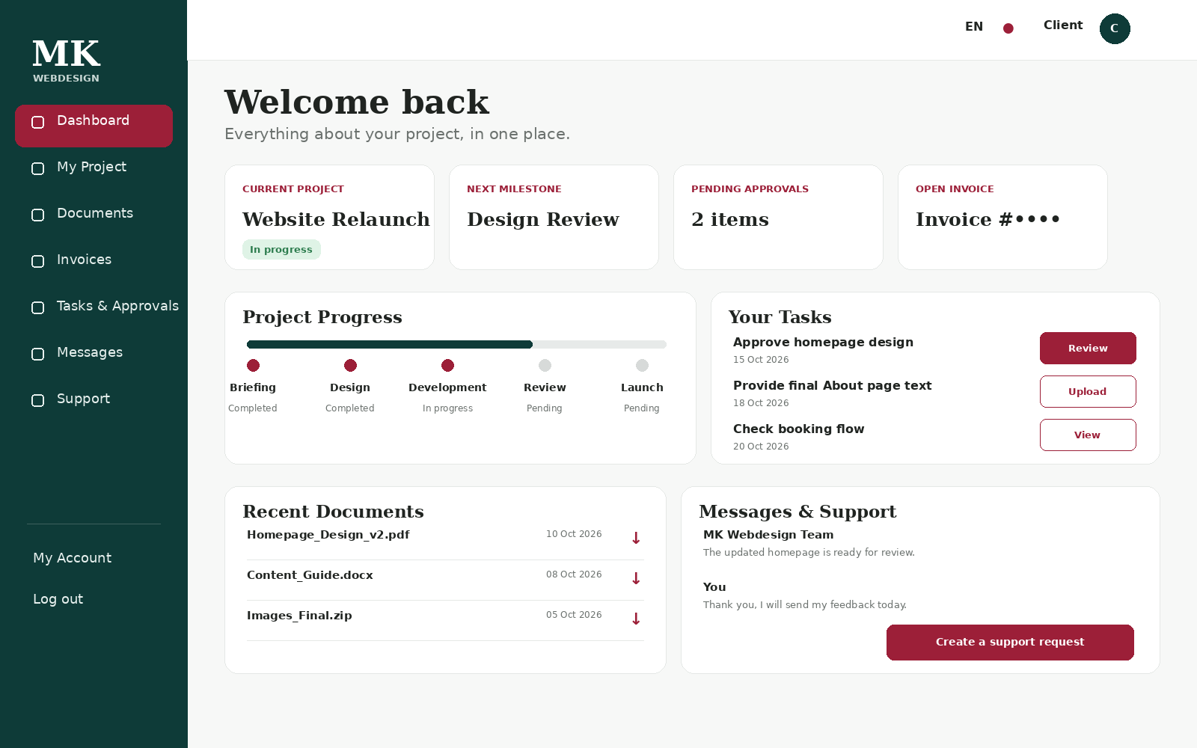Open the Next Milestone Design Review card
The width and height of the screenshot is (1197, 748).
pyautogui.click(x=554, y=217)
